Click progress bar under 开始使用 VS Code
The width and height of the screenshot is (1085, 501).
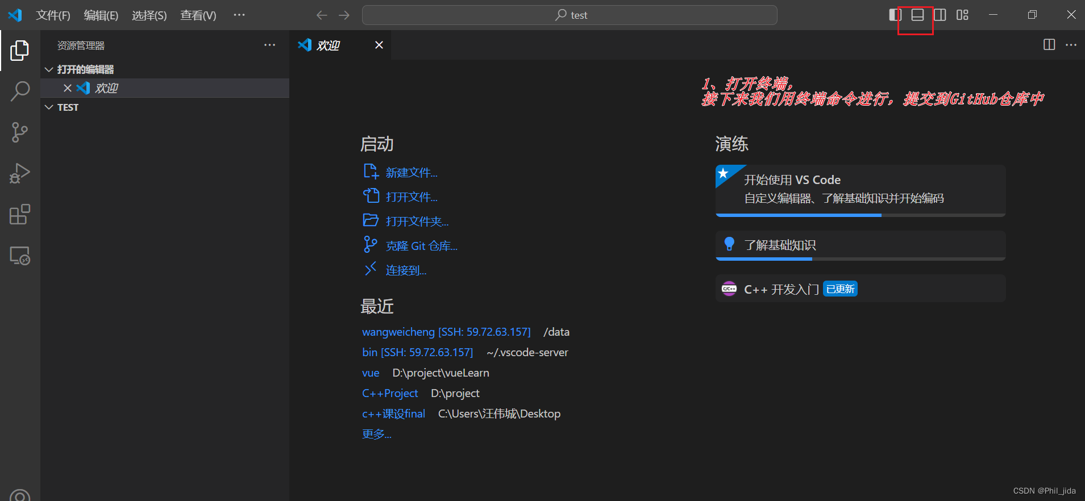pyautogui.click(x=860, y=215)
